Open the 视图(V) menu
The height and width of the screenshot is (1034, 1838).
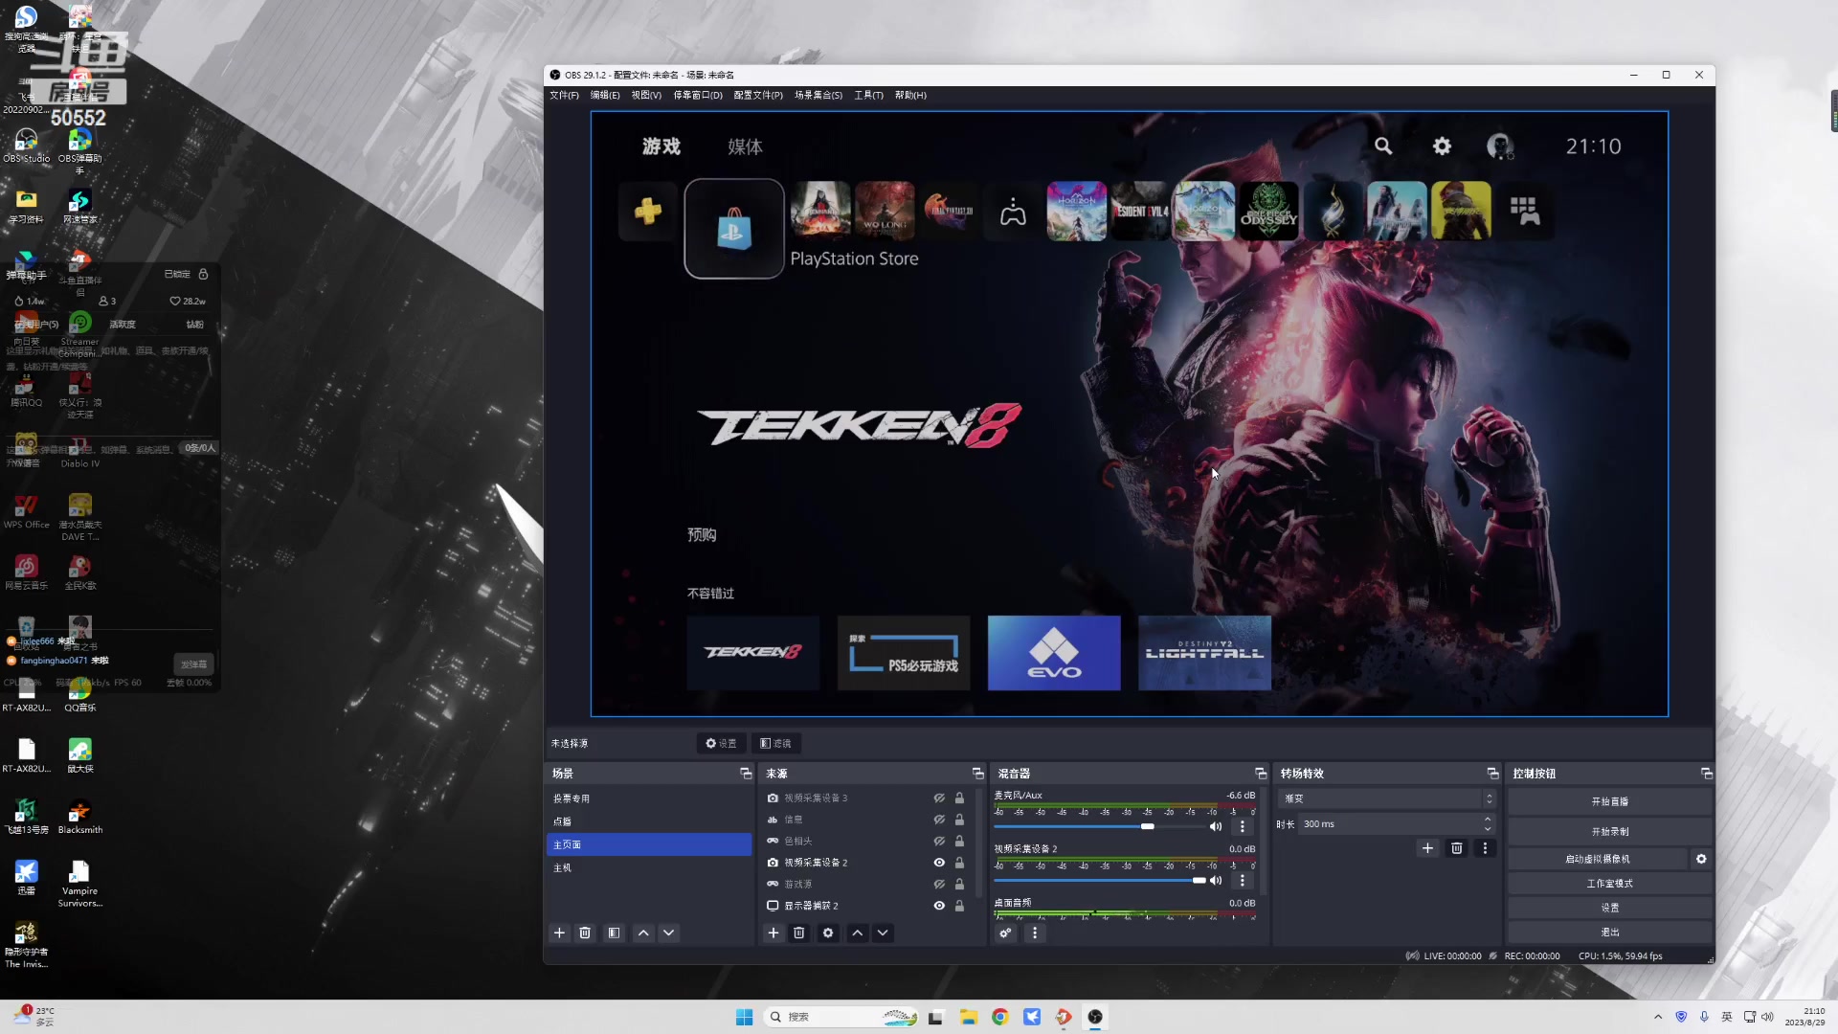click(646, 95)
